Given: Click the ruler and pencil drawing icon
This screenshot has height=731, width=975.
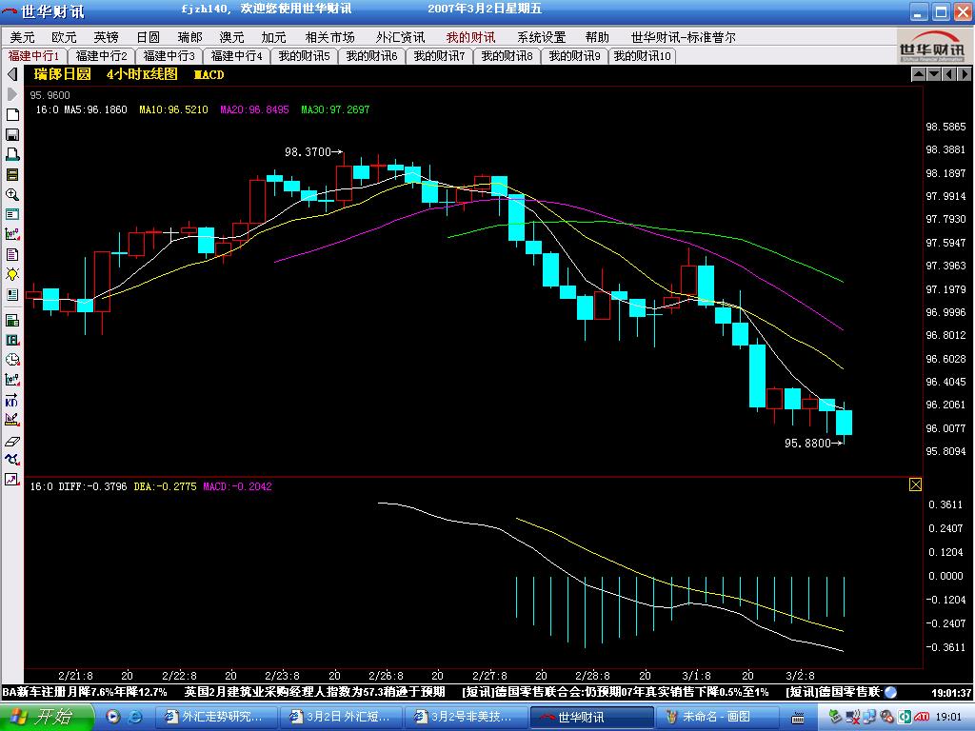Looking at the screenshot, I should click(11, 420).
